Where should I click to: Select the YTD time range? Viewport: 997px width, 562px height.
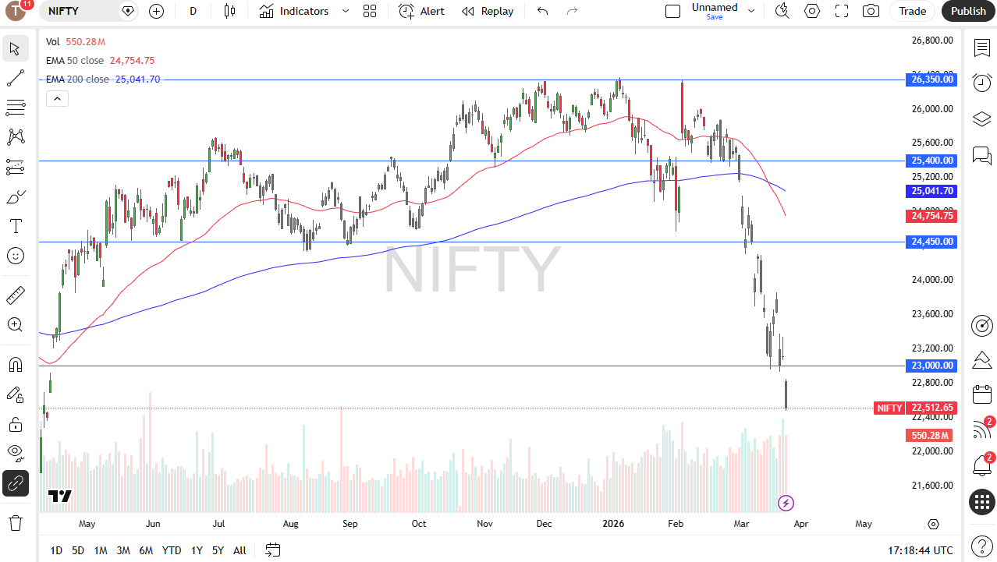[172, 550]
